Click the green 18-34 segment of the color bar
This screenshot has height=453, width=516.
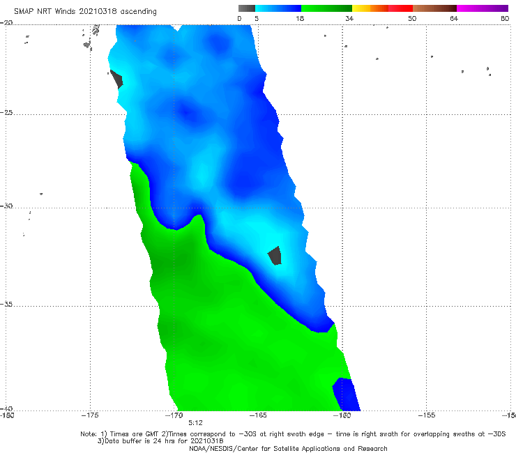coord(326,8)
